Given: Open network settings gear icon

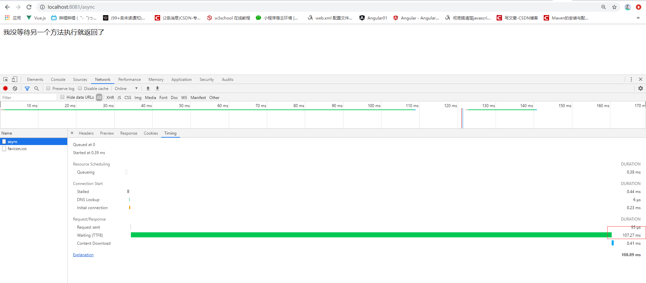Looking at the screenshot, I should tap(641, 88).
